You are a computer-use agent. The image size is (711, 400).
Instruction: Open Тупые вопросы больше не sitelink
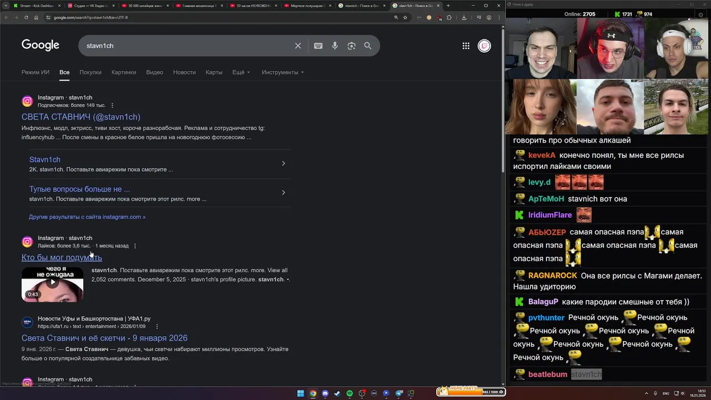click(x=80, y=189)
